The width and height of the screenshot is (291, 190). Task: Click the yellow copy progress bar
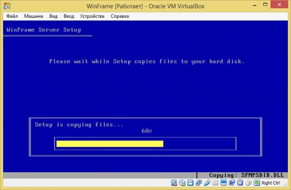coord(110,144)
